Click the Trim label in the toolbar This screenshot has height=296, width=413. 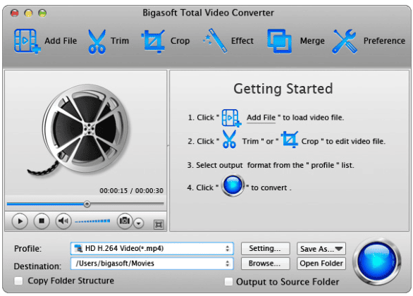click(x=120, y=41)
